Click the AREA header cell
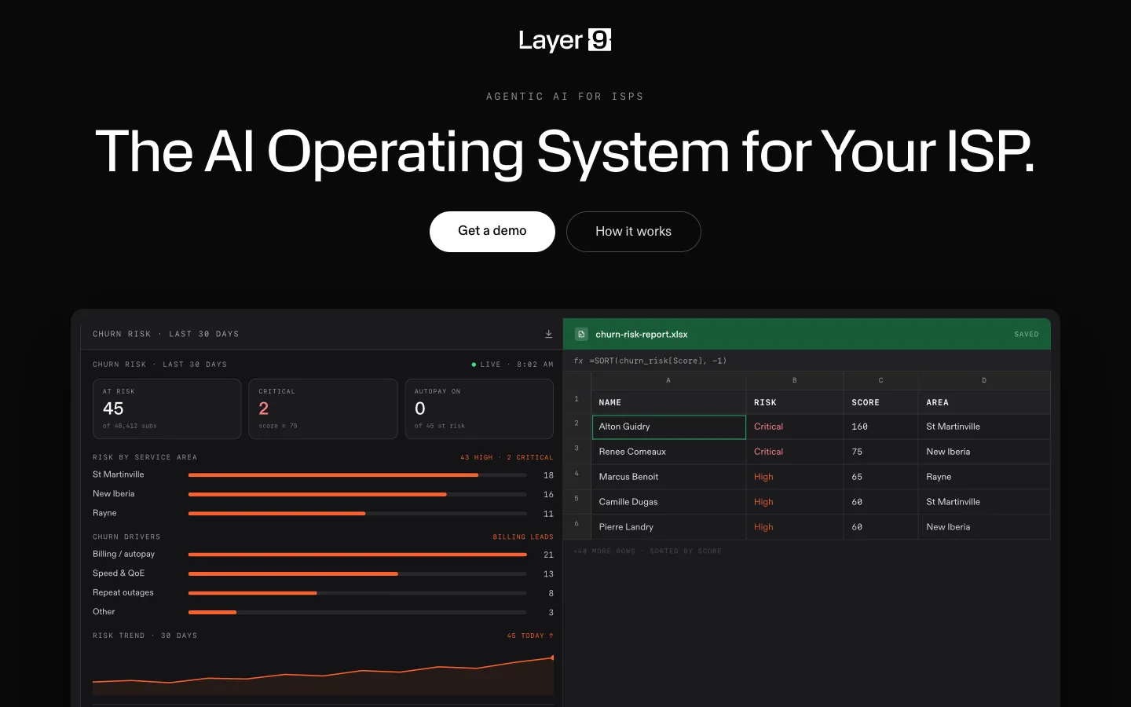The image size is (1131, 707). pyautogui.click(x=984, y=402)
